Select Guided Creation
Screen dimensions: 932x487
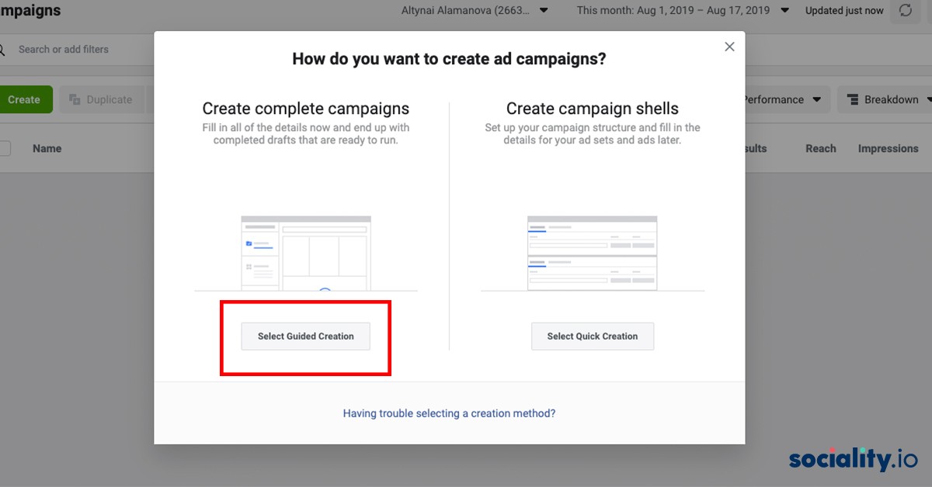point(305,336)
